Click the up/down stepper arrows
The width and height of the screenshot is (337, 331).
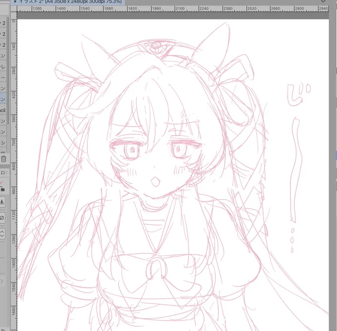pyautogui.click(x=2, y=233)
